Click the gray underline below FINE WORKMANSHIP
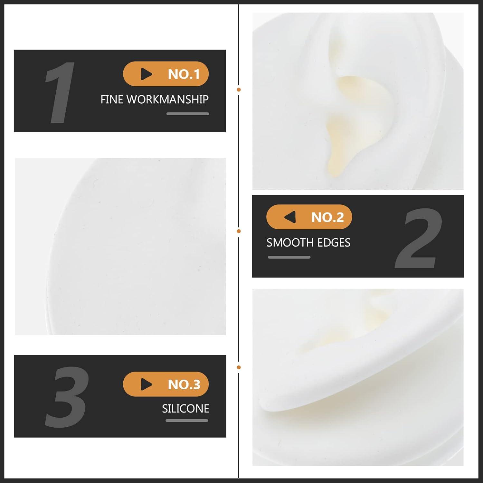This screenshot has width=483, height=483. pos(188,114)
